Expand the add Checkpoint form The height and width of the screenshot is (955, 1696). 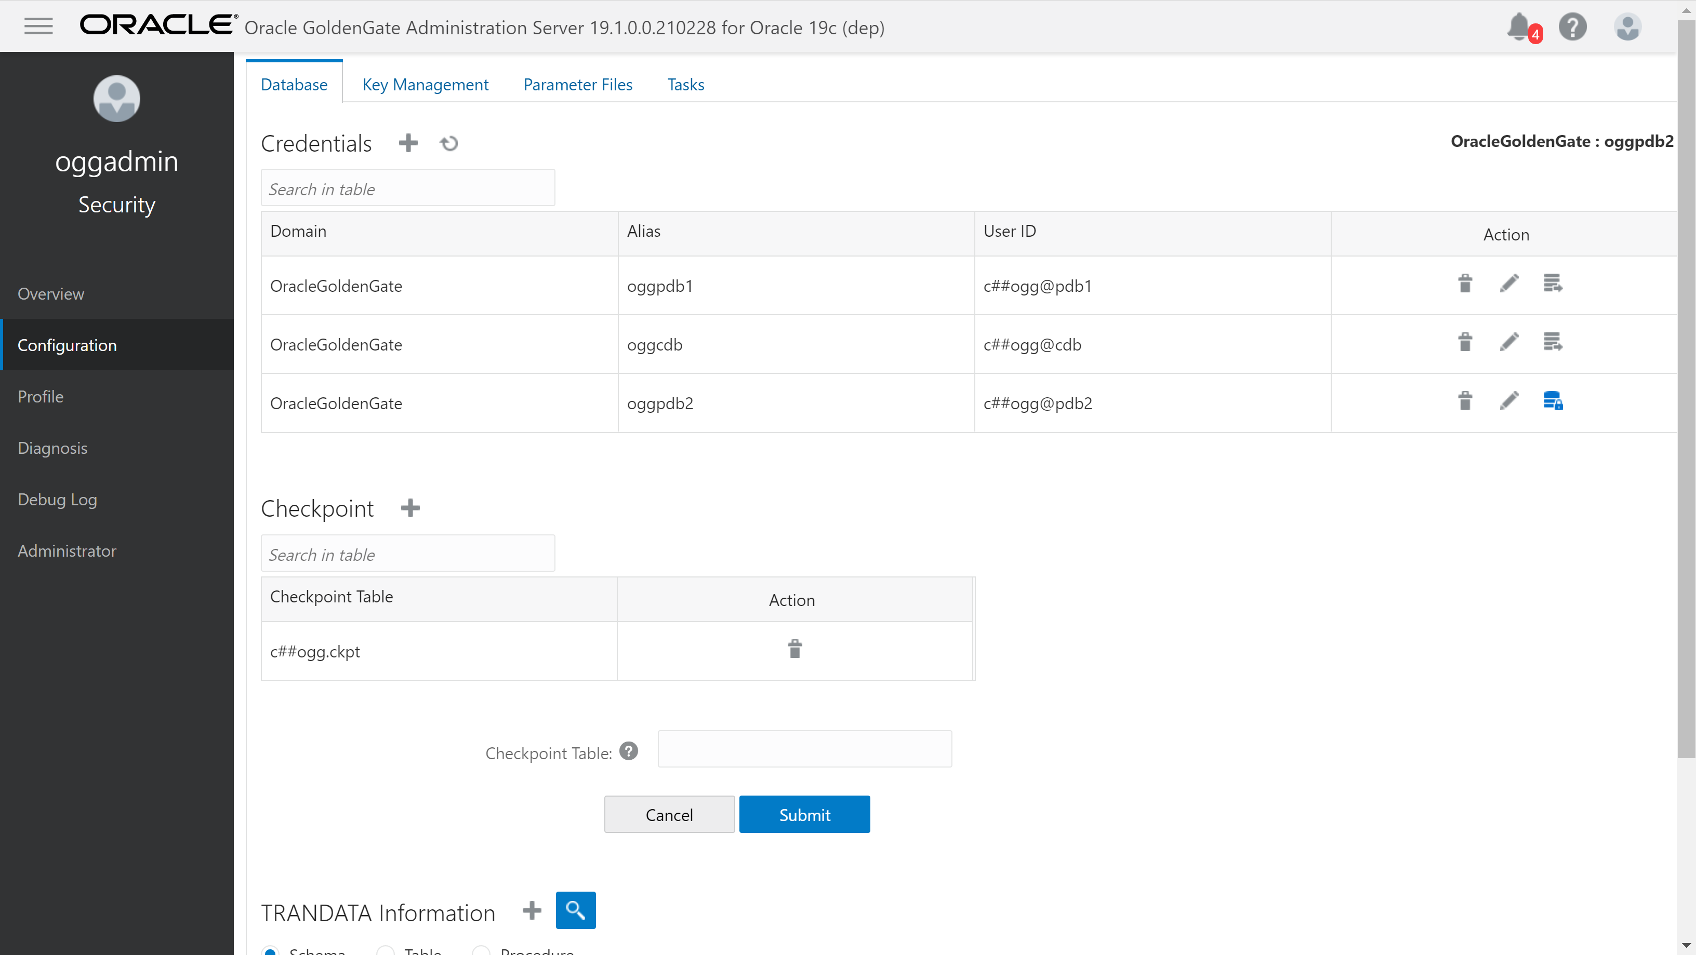410,508
